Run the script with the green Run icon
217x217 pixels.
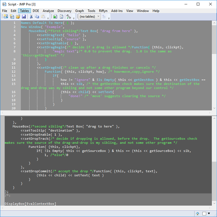[55, 17]
